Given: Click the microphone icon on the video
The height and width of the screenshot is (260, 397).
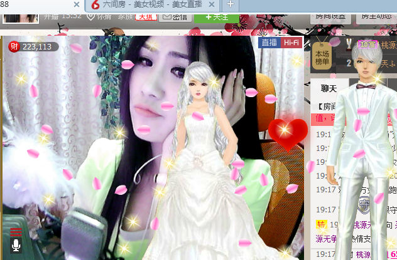Looking at the screenshot, I should point(16,246).
